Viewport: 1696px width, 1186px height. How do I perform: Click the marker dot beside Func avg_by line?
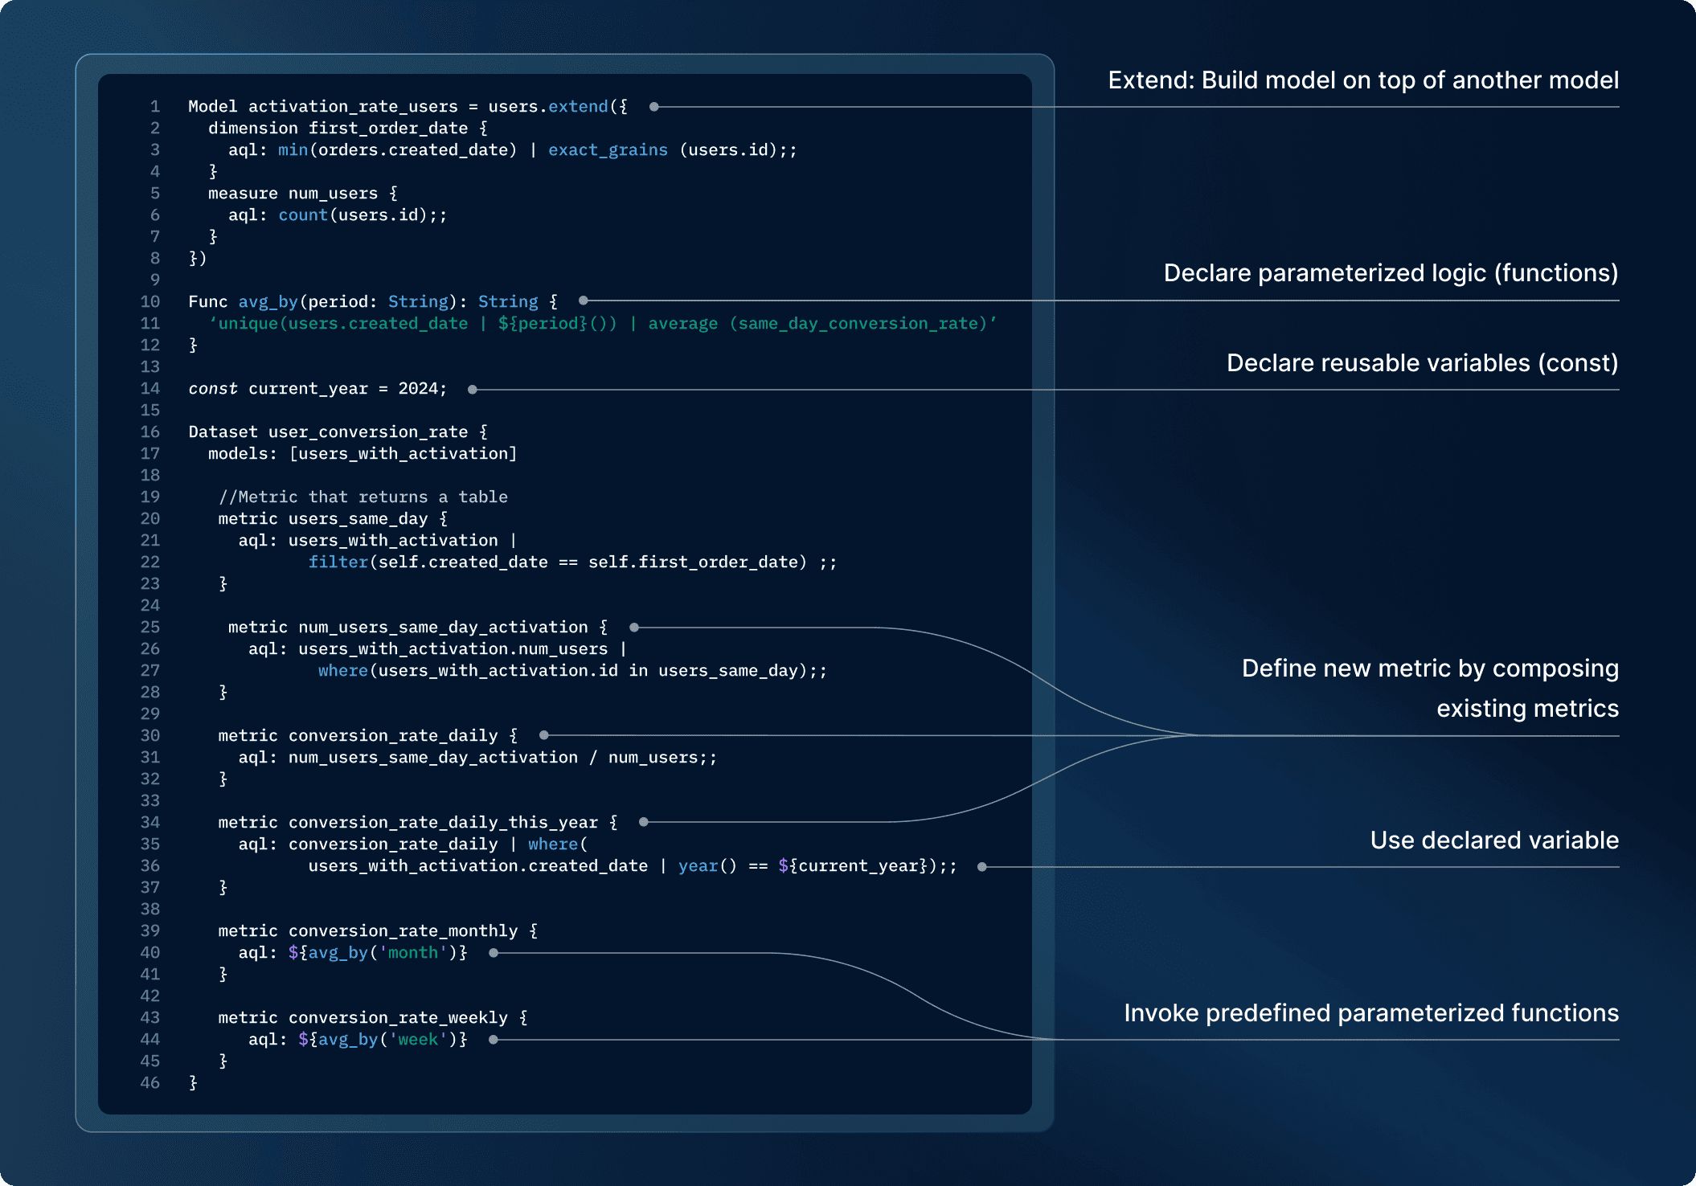pyautogui.click(x=584, y=301)
